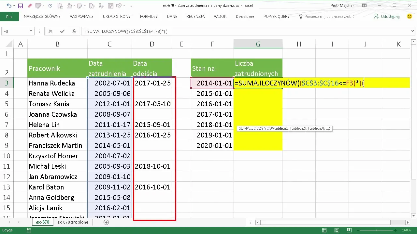The image size is (417, 234).
Task: Click the Liczba zatrudnionych header cell
Action: [x=258, y=68]
